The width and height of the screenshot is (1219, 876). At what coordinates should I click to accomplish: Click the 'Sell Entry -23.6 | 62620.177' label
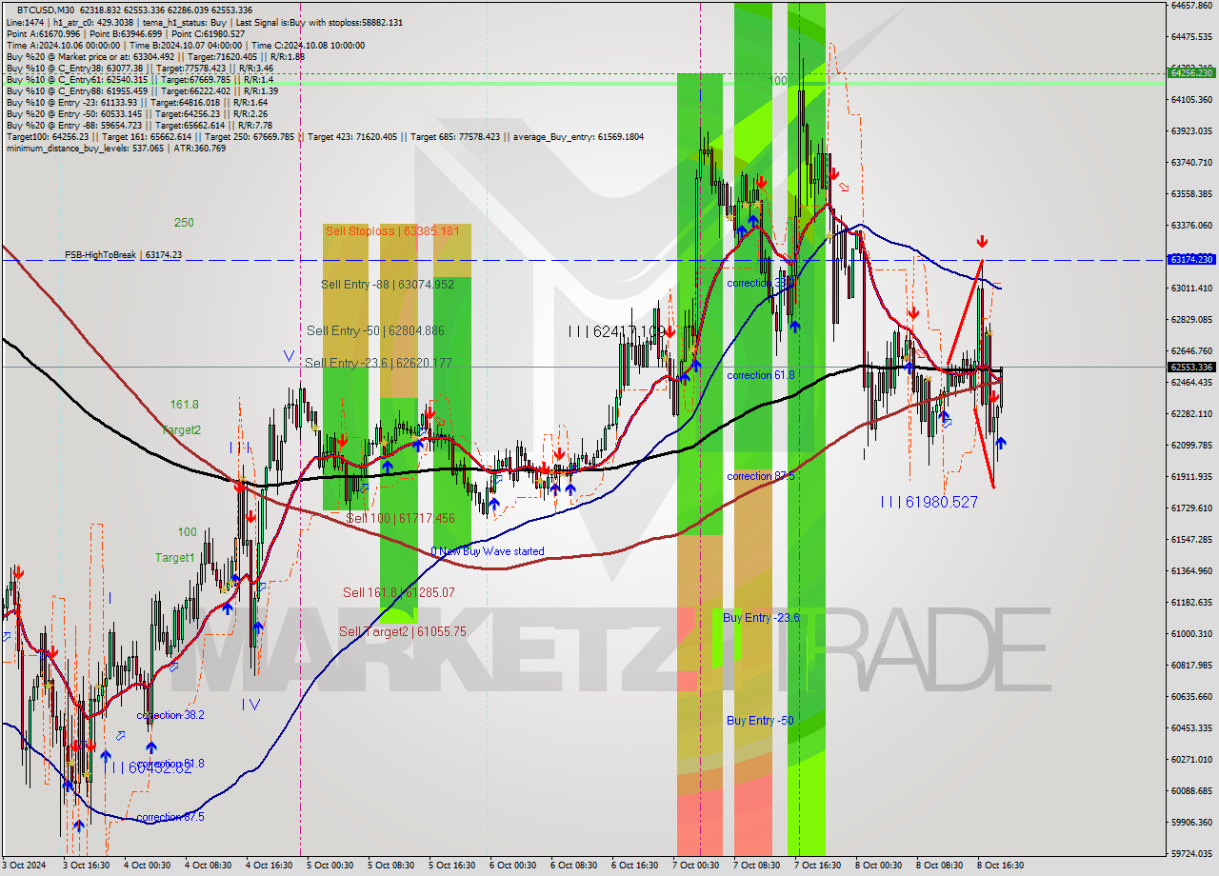(378, 363)
